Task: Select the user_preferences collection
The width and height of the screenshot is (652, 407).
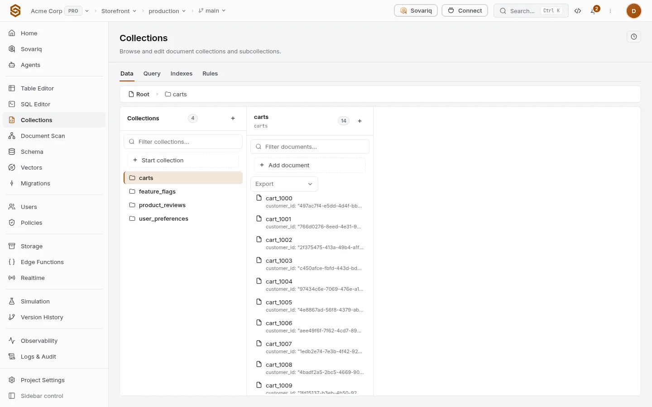Action: point(183,219)
